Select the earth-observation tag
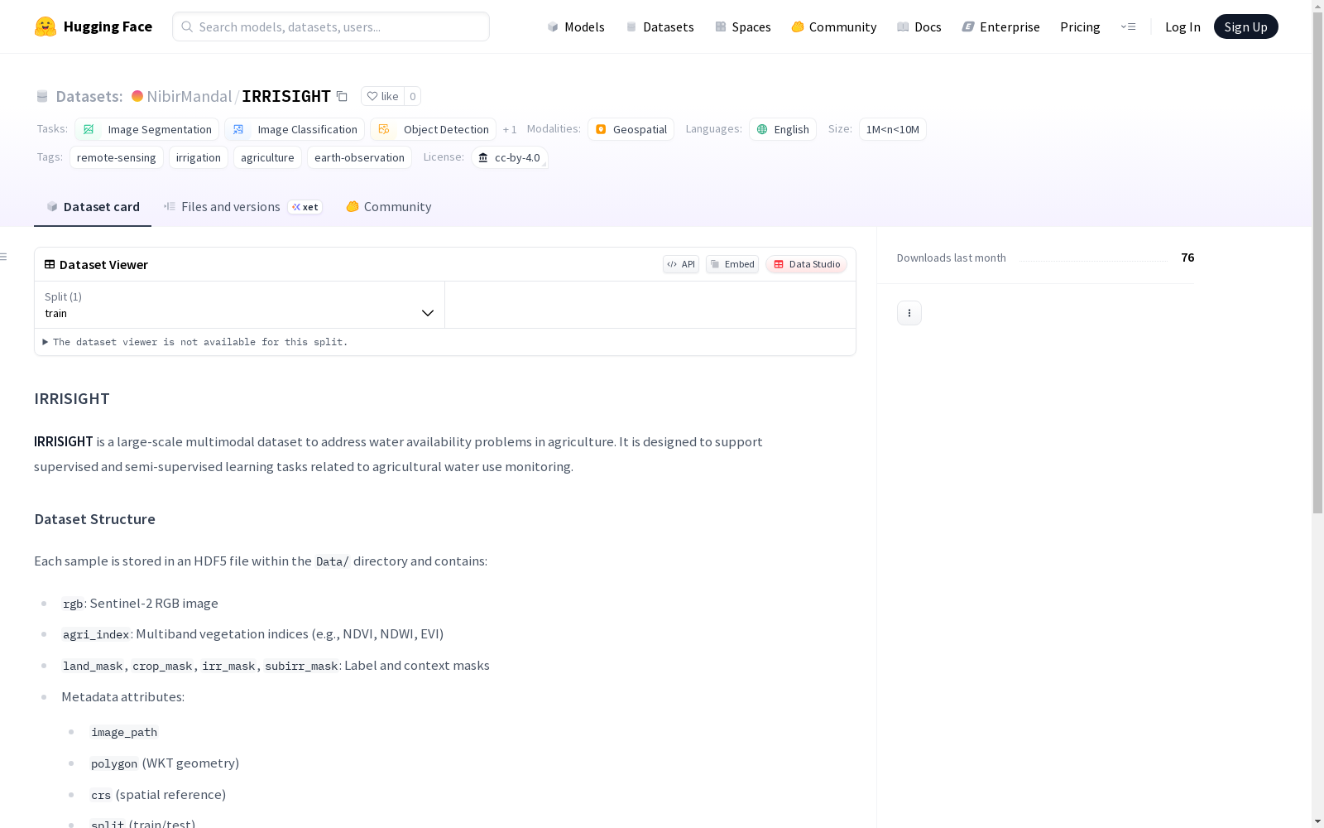Screen dimensions: 1324x828 click(359, 157)
